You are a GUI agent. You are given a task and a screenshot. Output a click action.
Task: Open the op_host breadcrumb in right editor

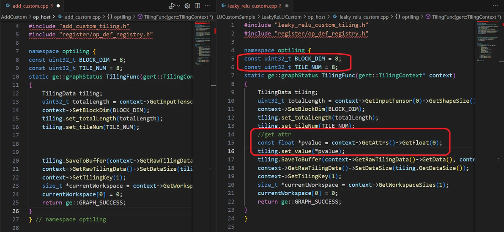[x=316, y=17]
